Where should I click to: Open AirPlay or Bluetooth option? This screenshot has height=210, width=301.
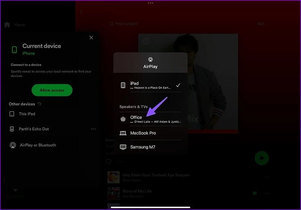pos(38,145)
